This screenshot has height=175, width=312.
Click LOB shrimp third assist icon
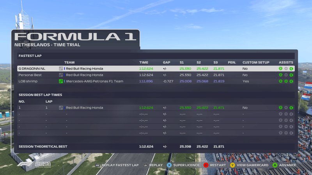pyautogui.click(x=291, y=81)
